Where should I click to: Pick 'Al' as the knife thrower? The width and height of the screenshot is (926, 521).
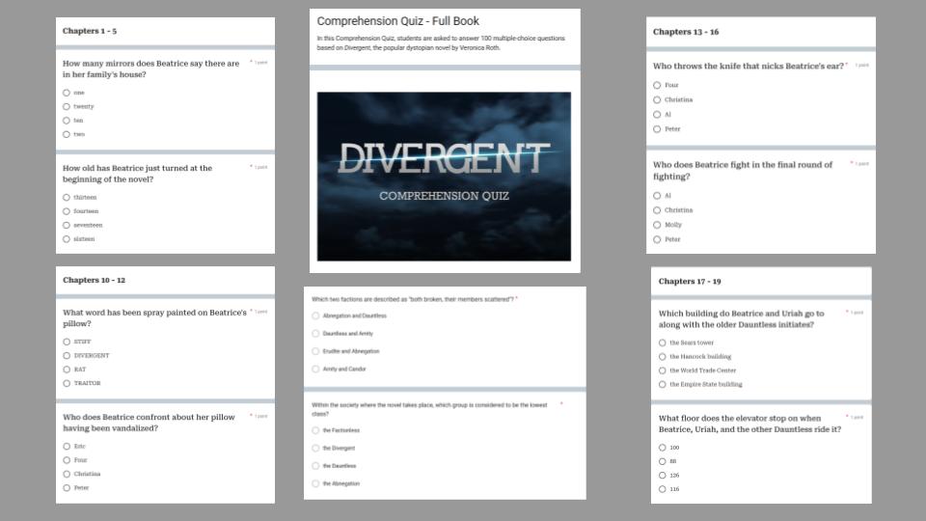pos(657,115)
